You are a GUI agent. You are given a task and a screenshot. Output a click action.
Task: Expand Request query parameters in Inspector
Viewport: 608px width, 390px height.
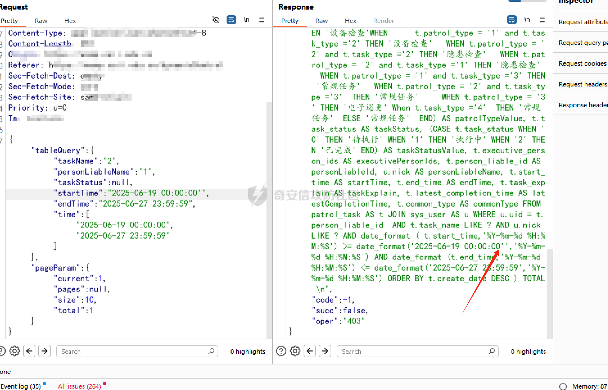[x=580, y=43]
